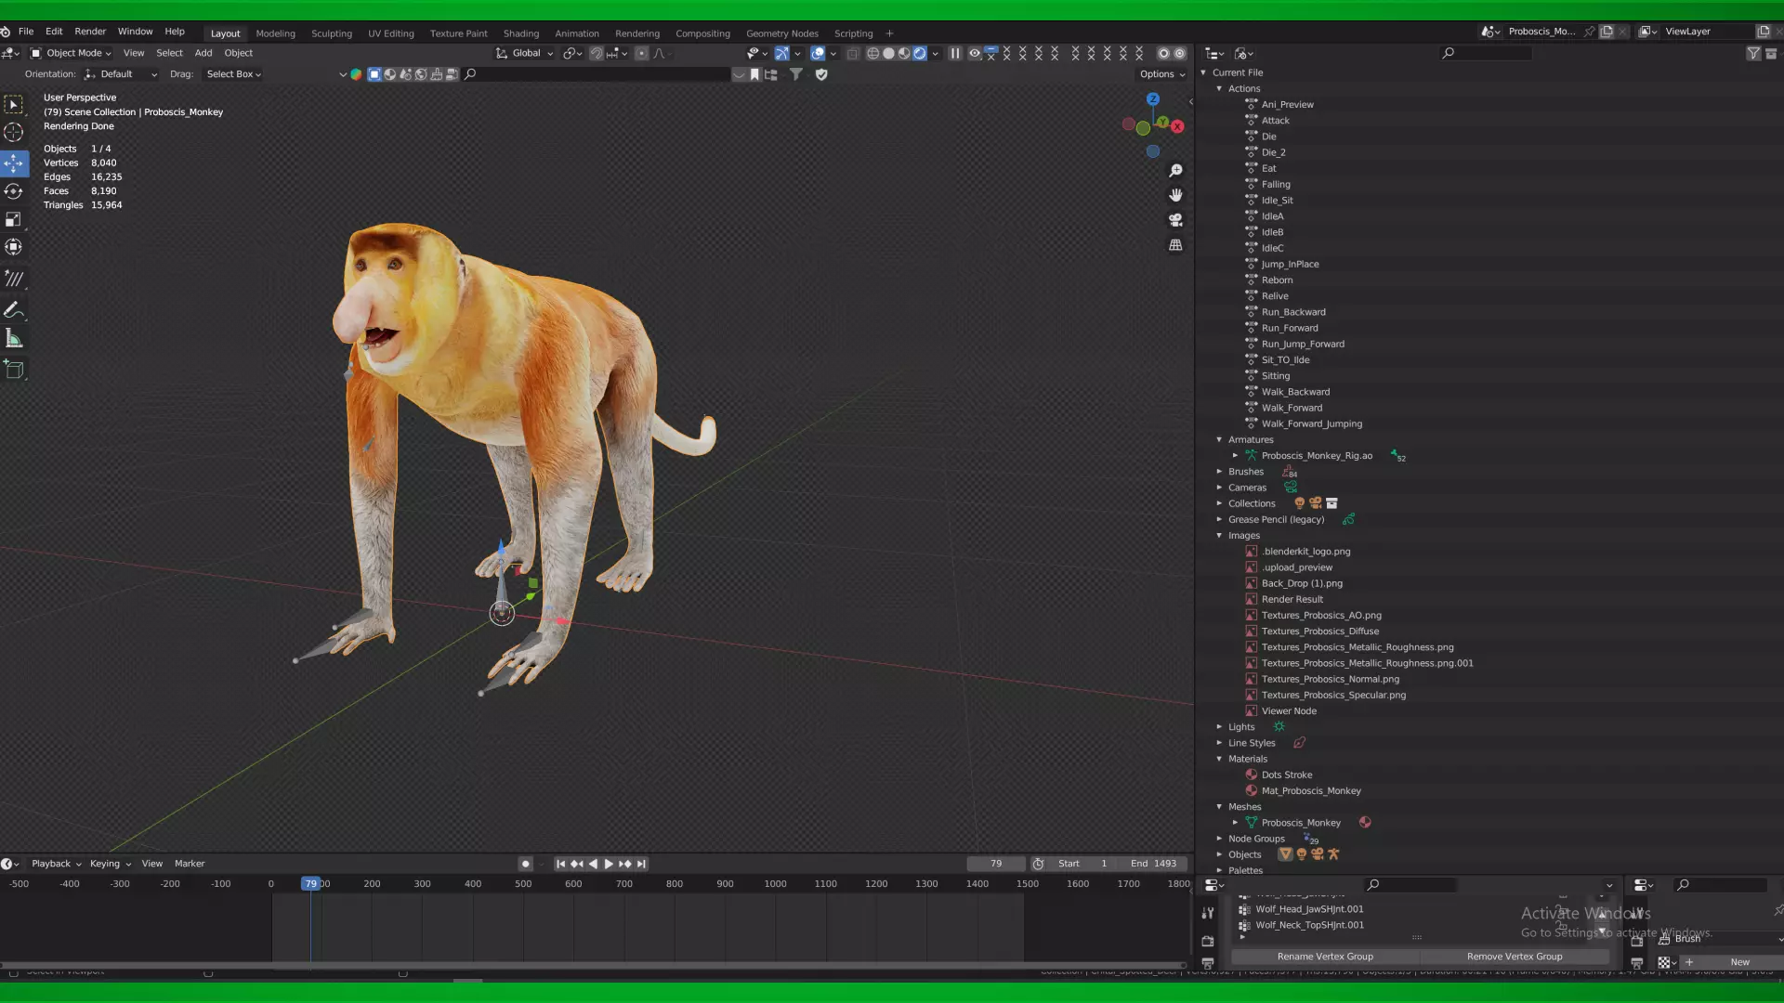Click the blue Z axis on navigation gizmo
This screenshot has width=1784, height=1003.
[x=1153, y=99]
